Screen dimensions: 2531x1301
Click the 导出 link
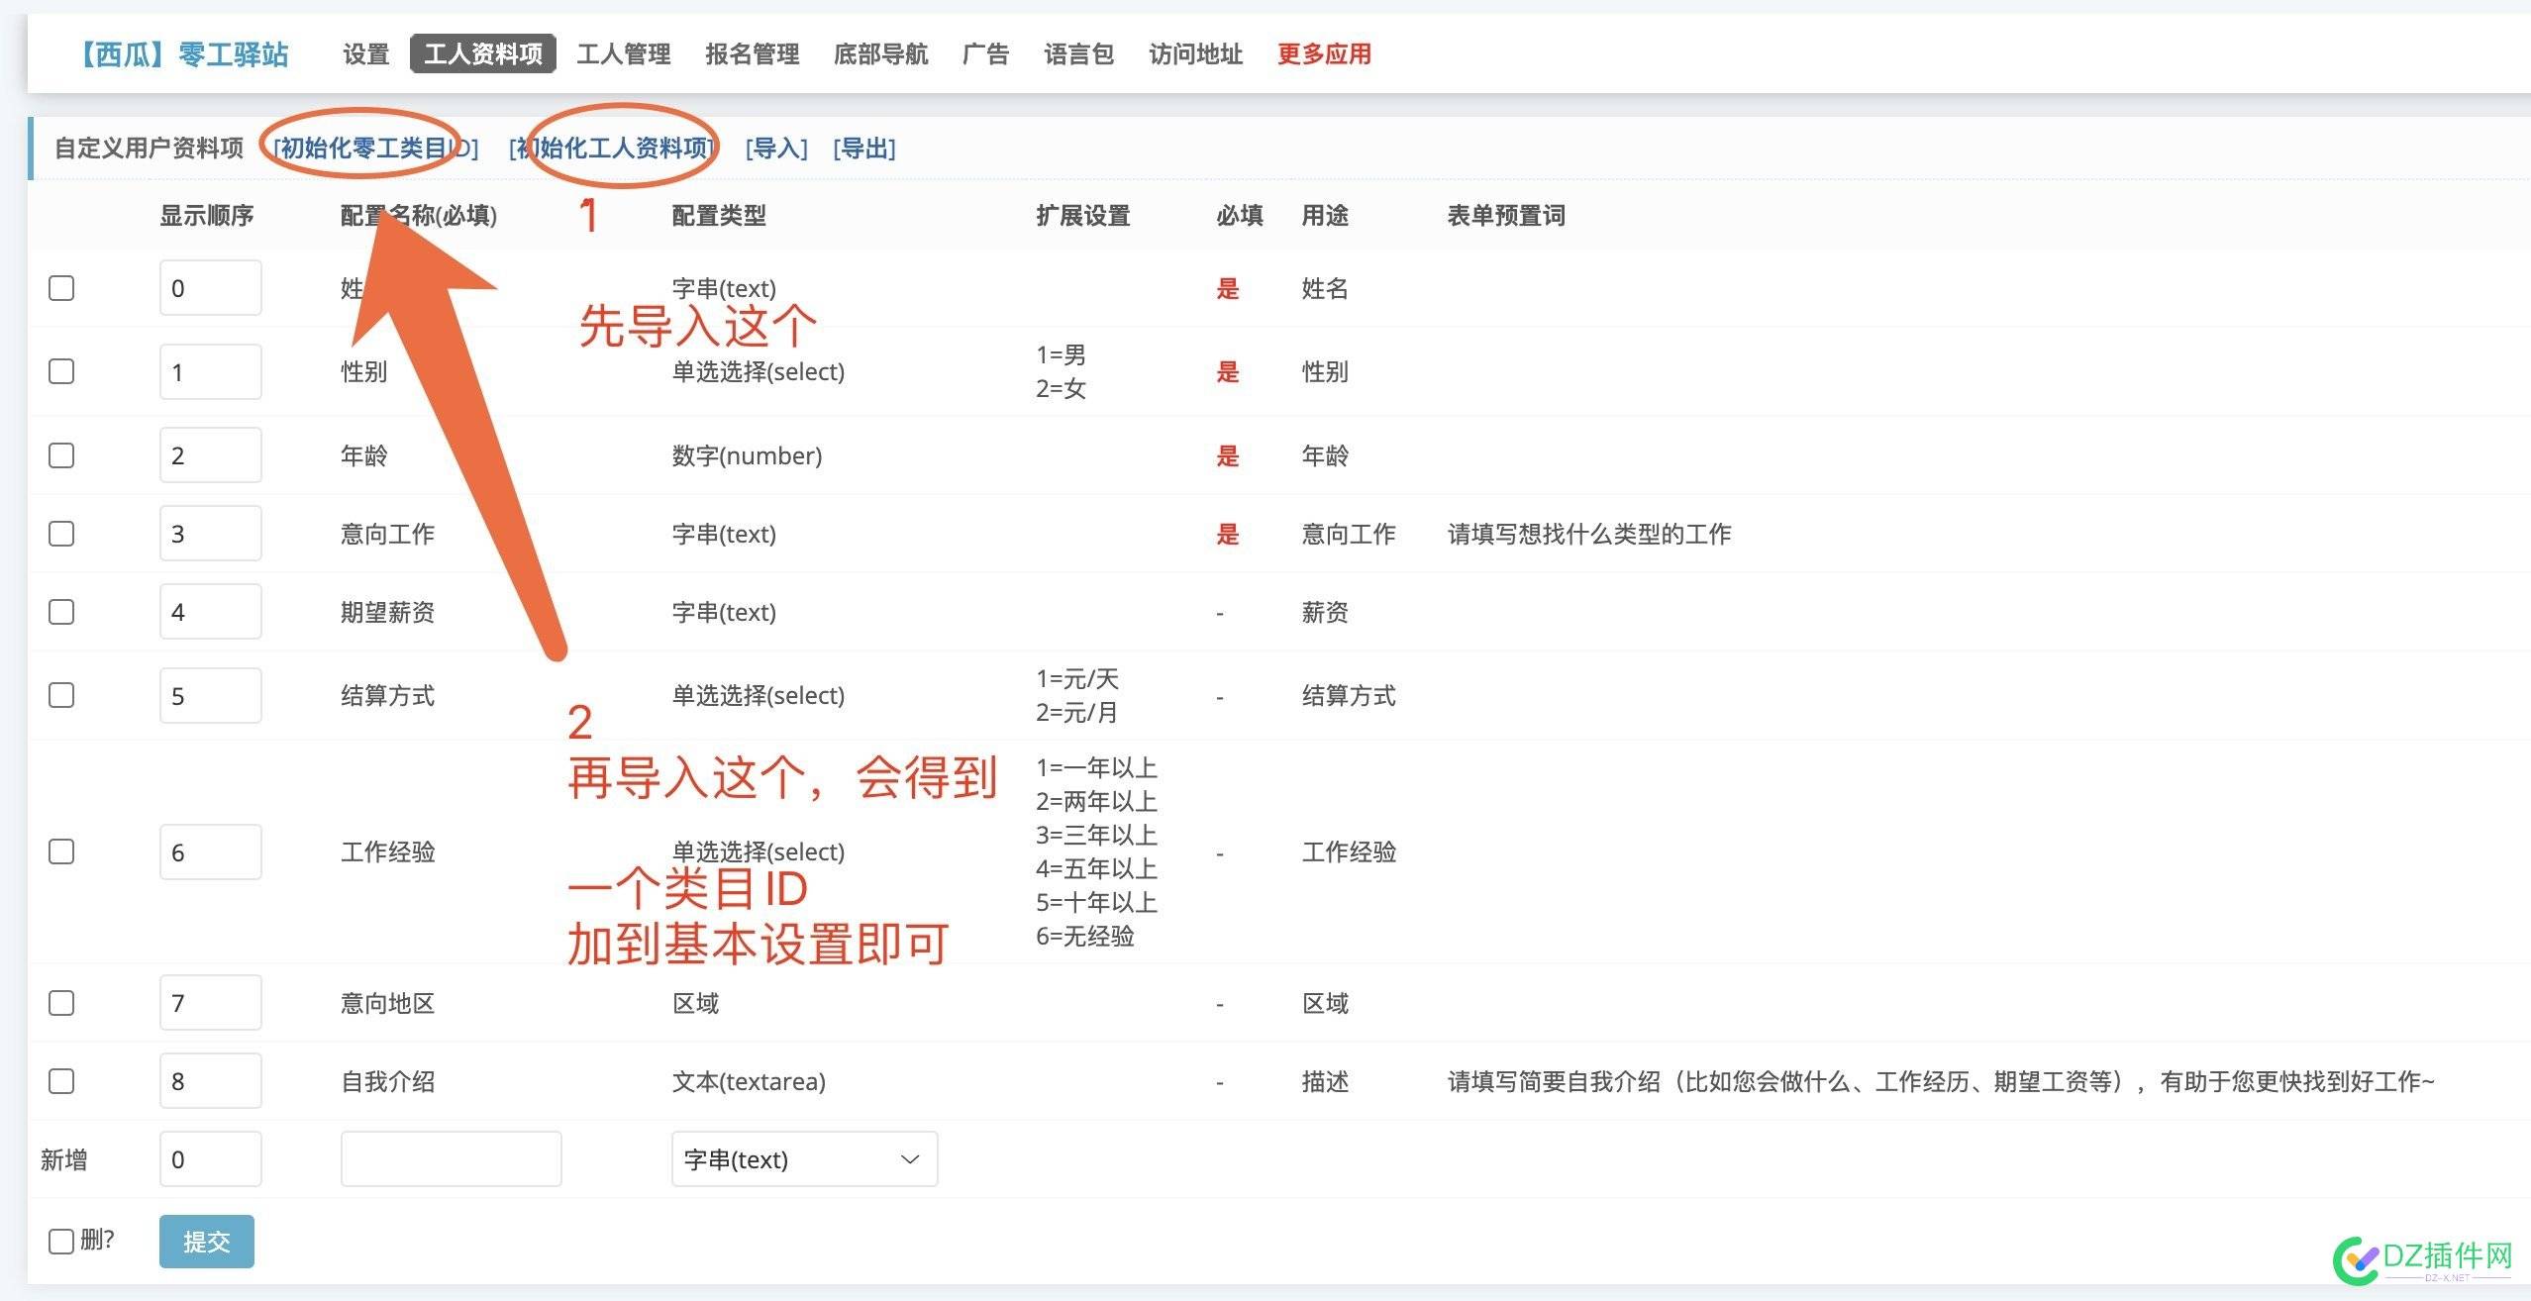(864, 149)
